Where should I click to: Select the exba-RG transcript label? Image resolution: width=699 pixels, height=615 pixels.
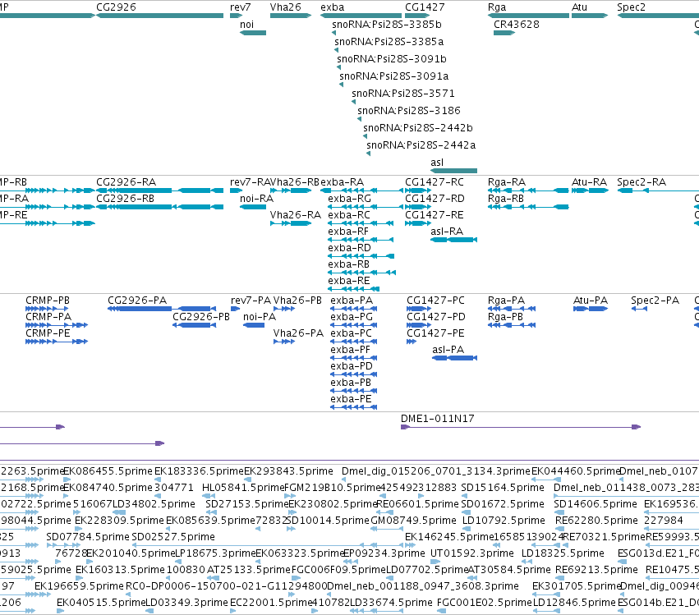(x=350, y=199)
